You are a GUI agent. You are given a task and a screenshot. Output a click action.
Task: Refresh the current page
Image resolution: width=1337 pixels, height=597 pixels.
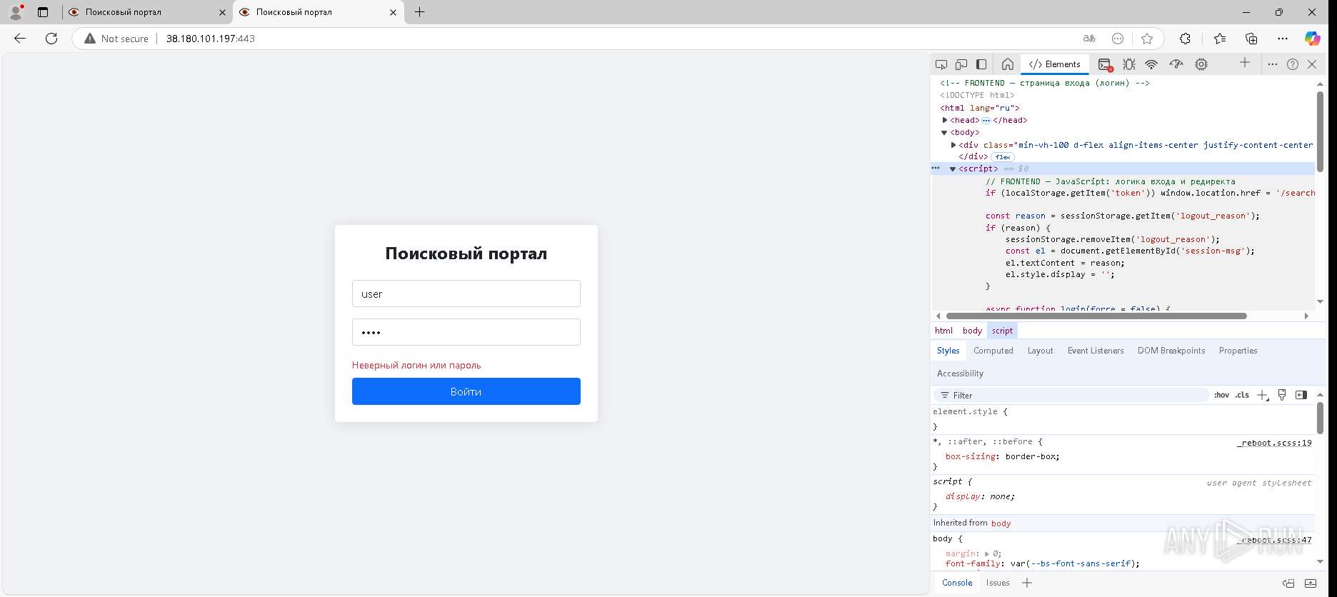(x=51, y=39)
